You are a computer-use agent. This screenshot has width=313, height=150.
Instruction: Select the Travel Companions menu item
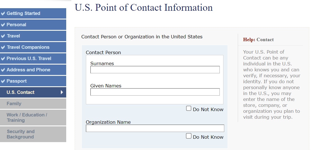click(x=28, y=47)
